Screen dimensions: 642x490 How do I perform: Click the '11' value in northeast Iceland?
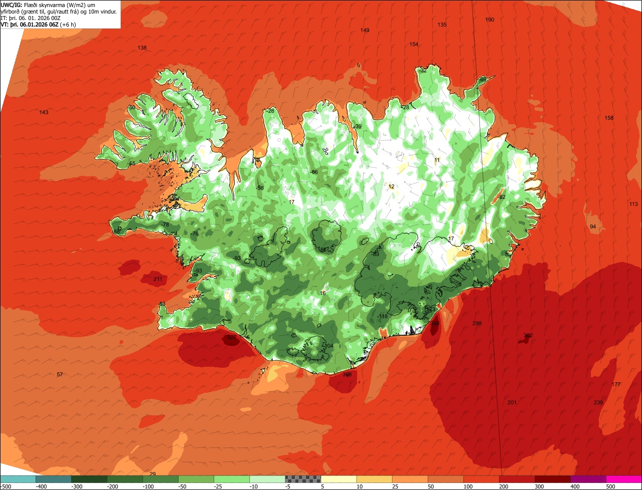tap(437, 160)
